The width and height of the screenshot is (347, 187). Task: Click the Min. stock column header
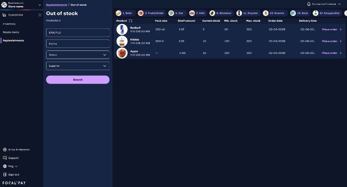coord(231,21)
